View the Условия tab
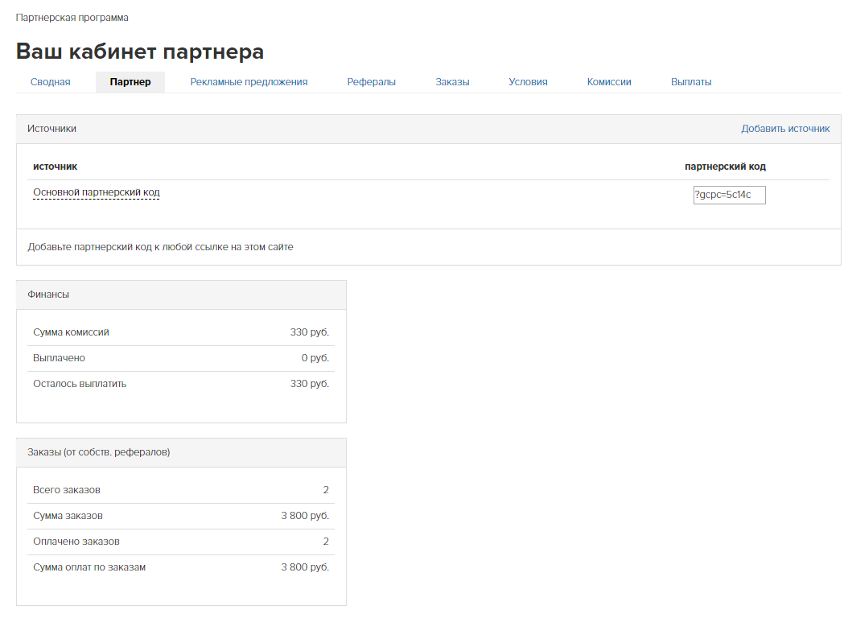844x618 pixels. pos(528,82)
